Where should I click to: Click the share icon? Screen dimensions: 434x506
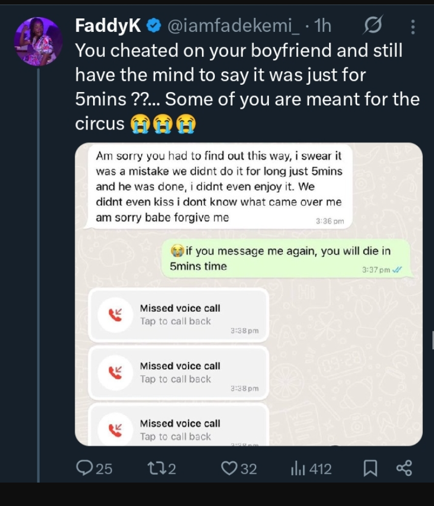tap(403, 469)
